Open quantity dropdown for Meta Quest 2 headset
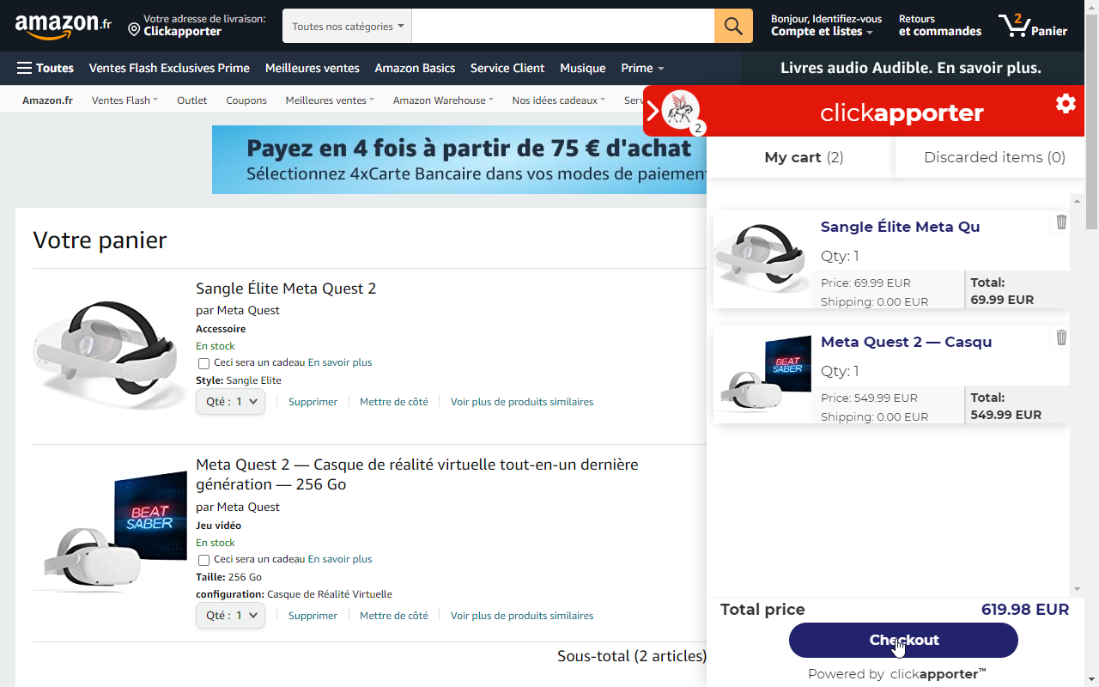 tap(230, 615)
